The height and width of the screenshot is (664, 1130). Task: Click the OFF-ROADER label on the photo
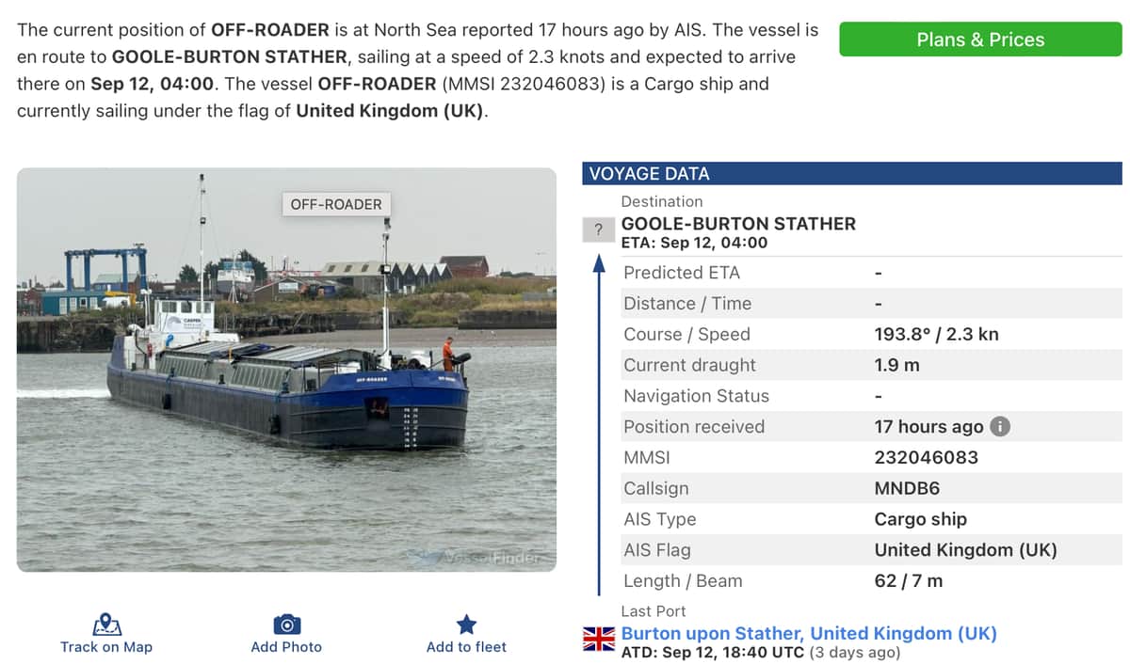pyautogui.click(x=336, y=204)
